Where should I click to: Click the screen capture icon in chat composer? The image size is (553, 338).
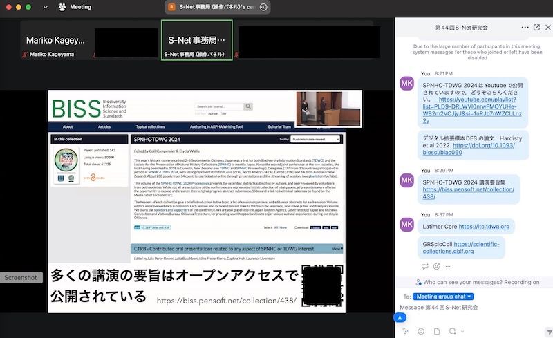453,331
